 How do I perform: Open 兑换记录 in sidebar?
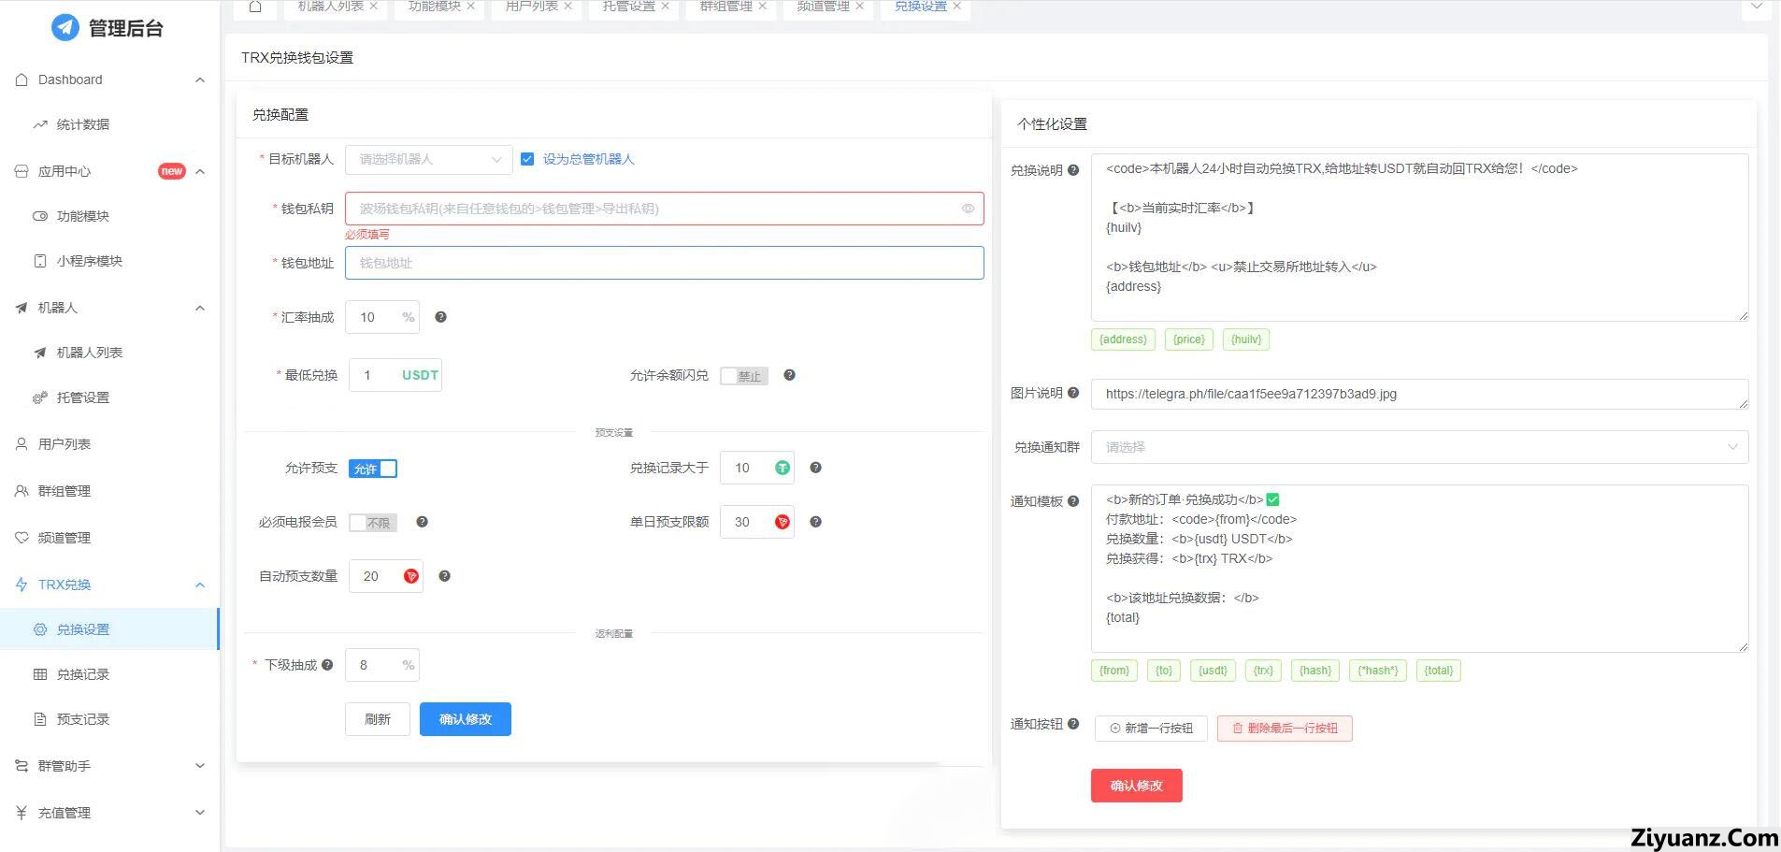click(82, 674)
